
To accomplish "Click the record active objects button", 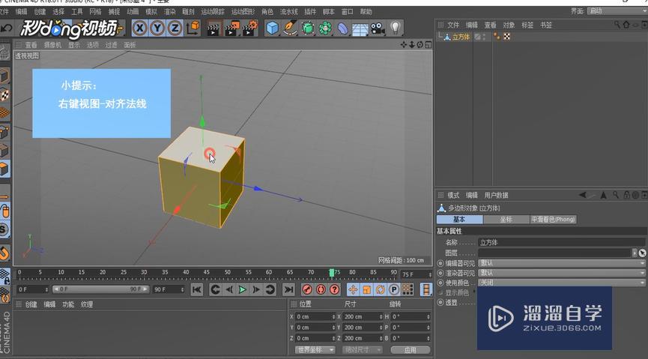I will click(x=307, y=289).
